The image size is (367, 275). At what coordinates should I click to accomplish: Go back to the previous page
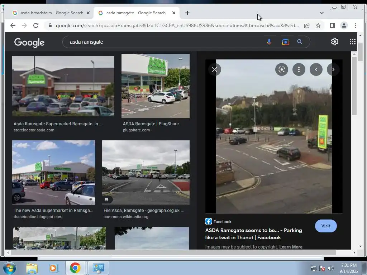coord(13,25)
